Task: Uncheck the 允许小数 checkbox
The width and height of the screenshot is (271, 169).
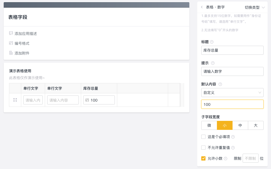Action: point(203,158)
